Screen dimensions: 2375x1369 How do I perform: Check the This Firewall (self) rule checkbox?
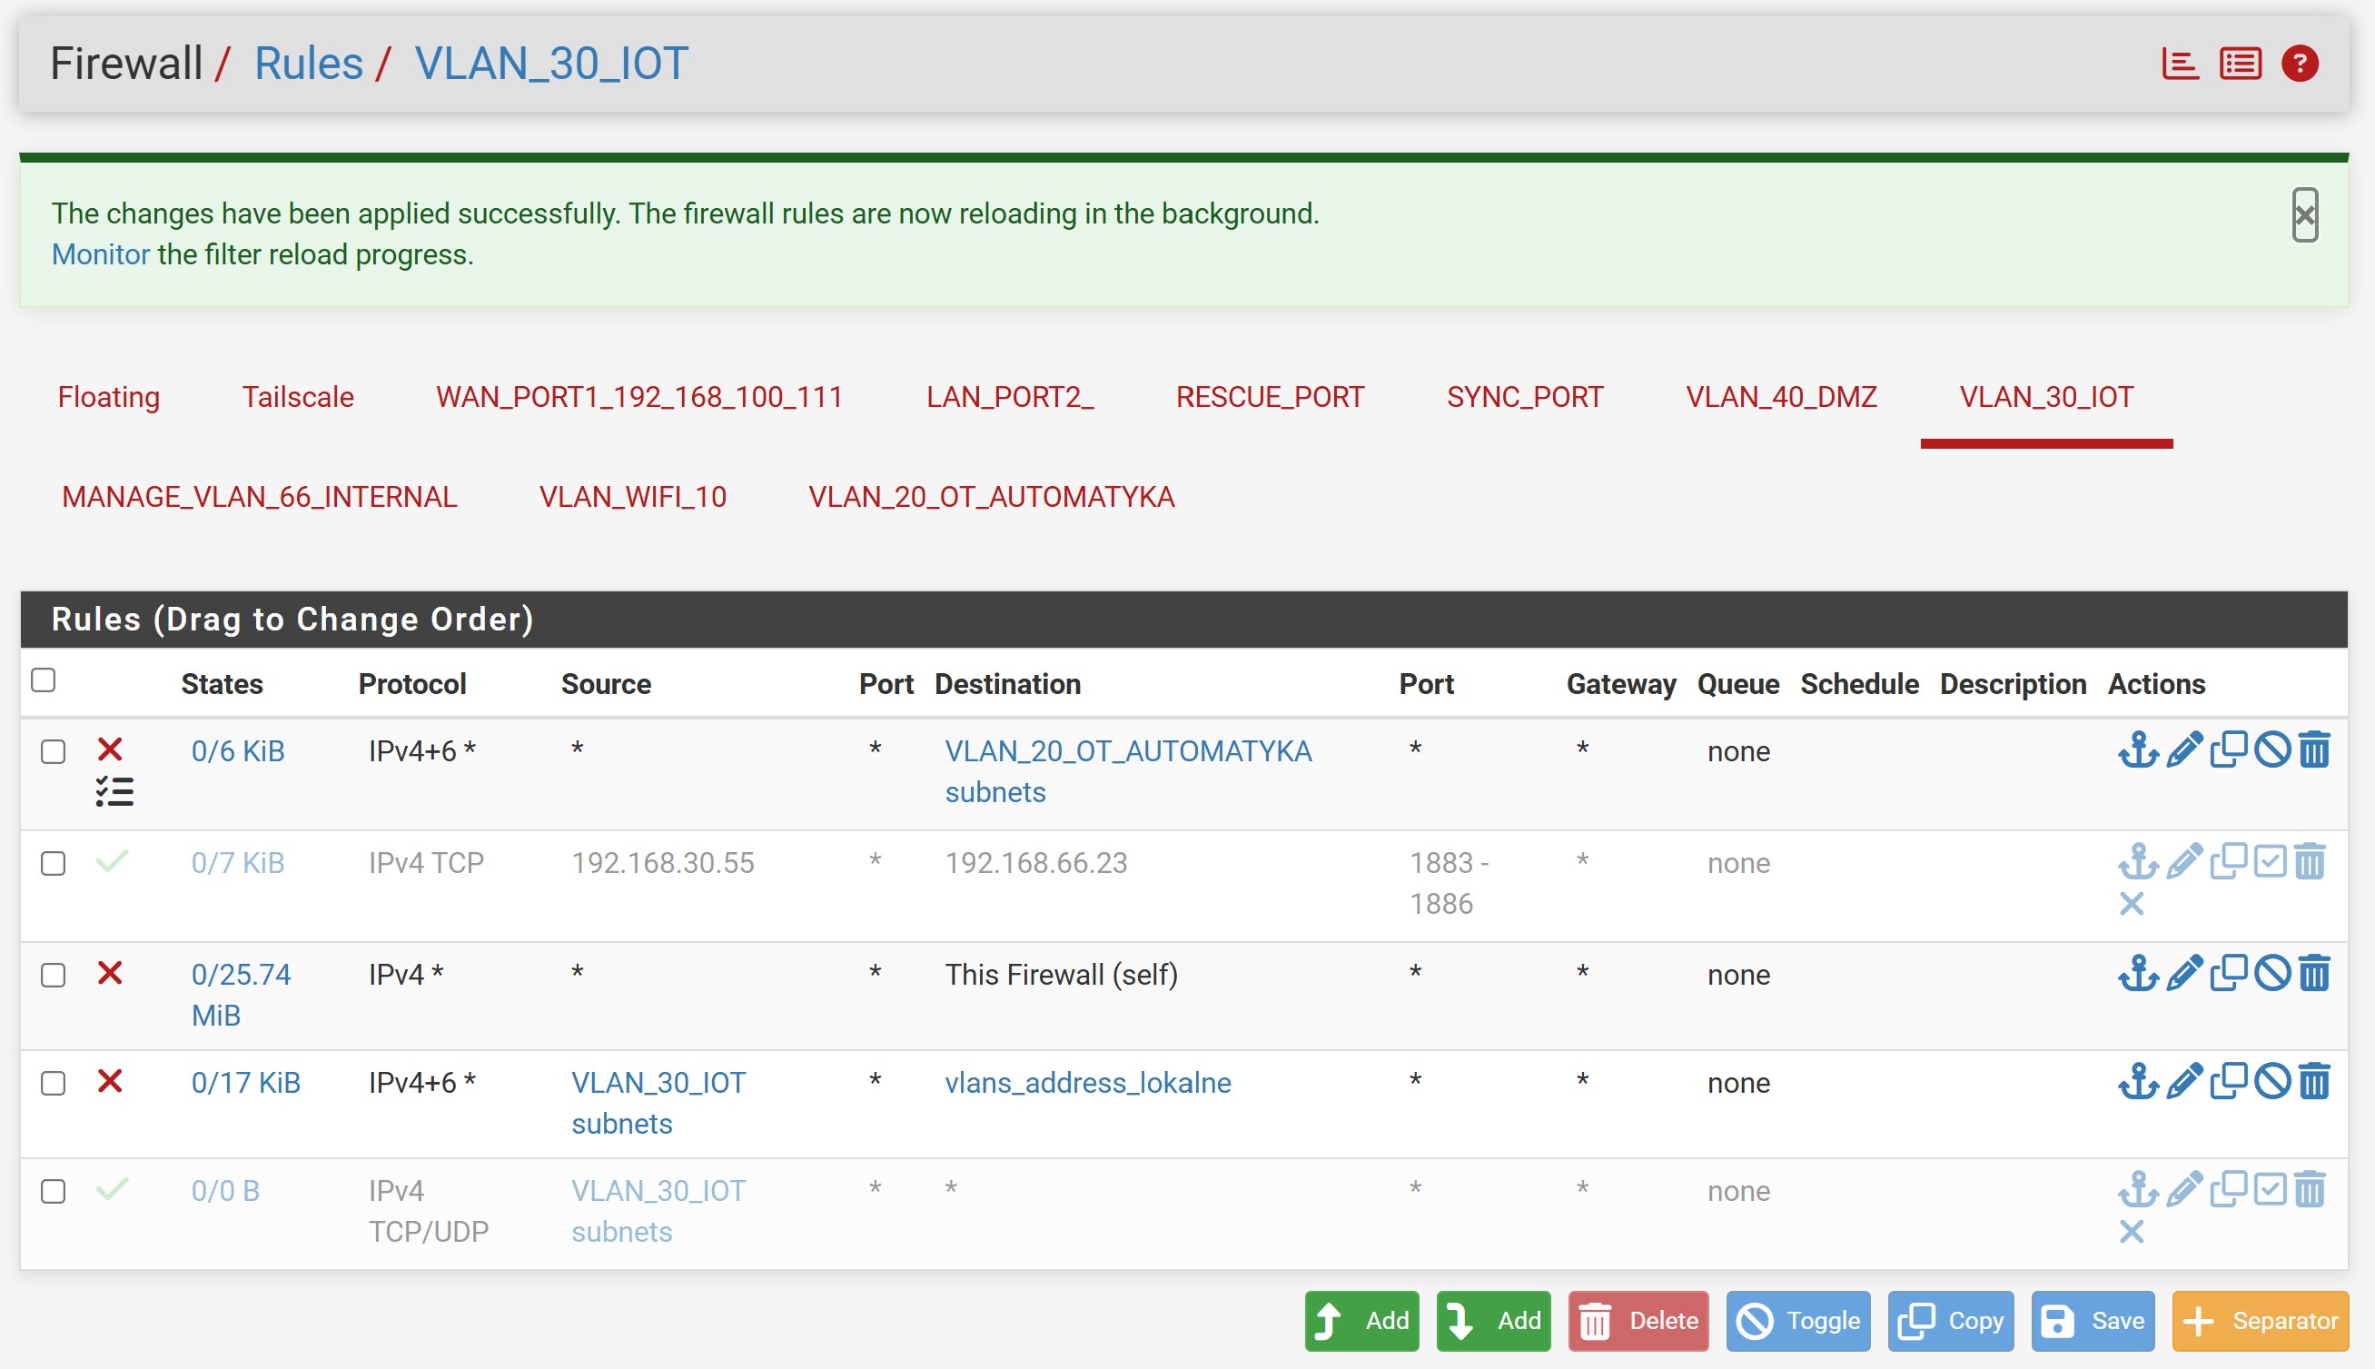54,975
